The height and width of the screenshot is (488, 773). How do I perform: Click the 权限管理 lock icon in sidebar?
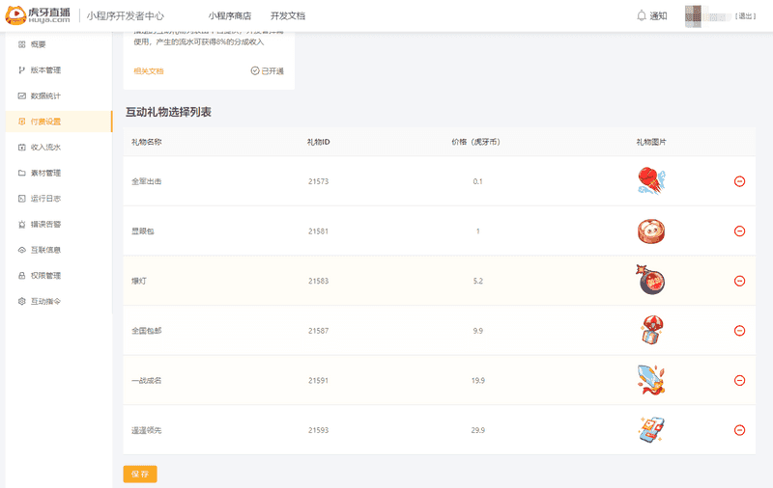coord(21,276)
